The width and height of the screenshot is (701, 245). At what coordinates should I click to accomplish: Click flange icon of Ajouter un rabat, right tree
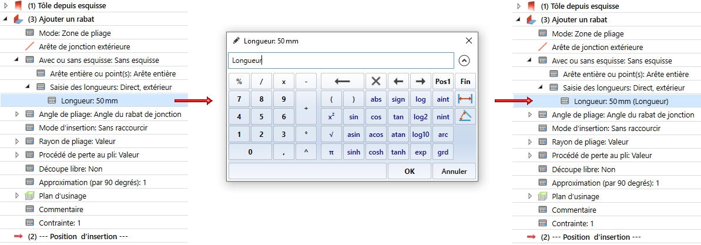531,19
